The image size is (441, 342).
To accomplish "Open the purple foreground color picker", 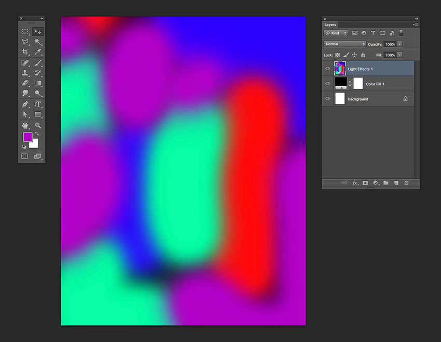I will [x=27, y=137].
